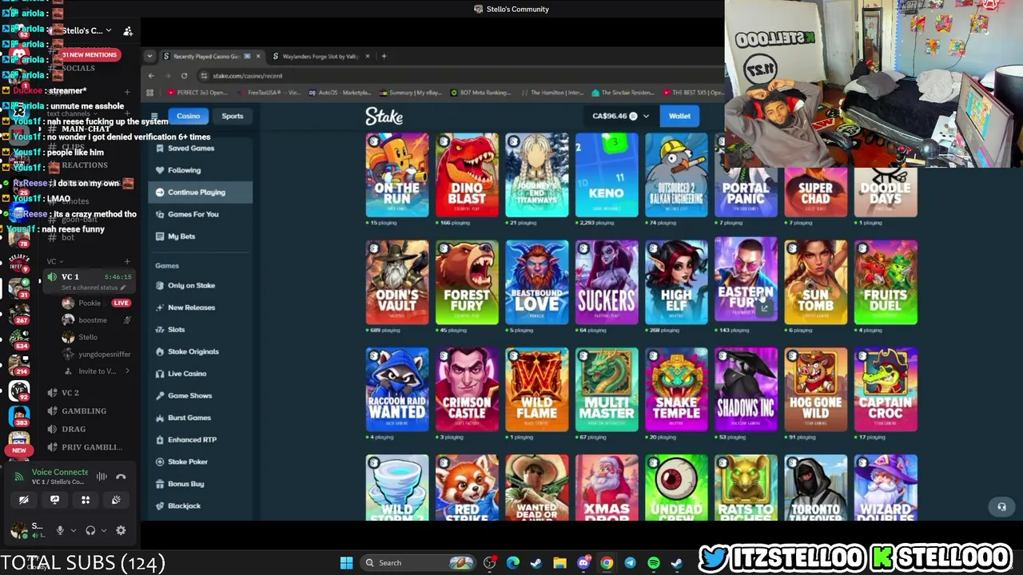The width and height of the screenshot is (1023, 575).
Task: Go to Stake home via logo
Action: click(x=384, y=117)
